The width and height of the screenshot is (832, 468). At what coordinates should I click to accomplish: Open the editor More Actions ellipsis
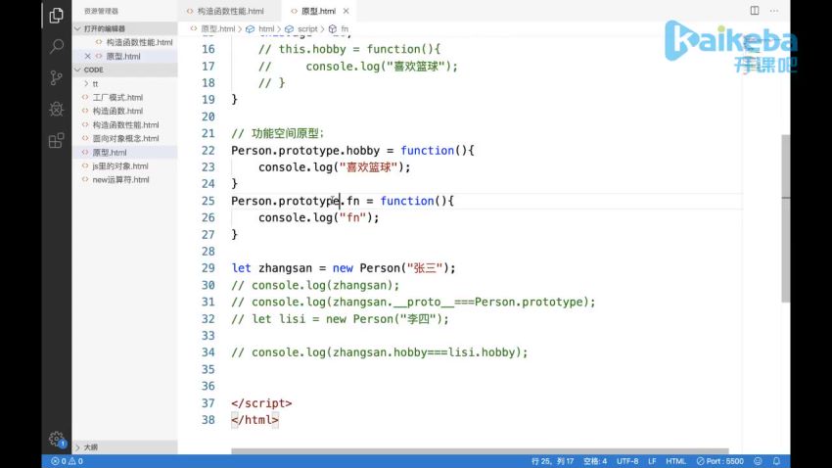pos(774,11)
